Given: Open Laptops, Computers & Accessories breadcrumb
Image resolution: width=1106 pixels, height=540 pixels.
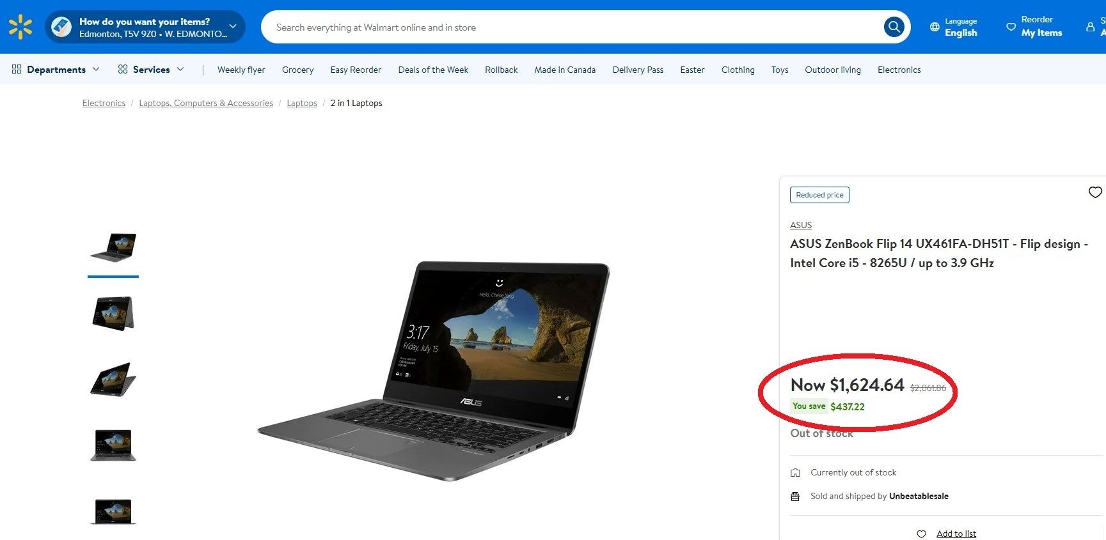Looking at the screenshot, I should pos(206,103).
